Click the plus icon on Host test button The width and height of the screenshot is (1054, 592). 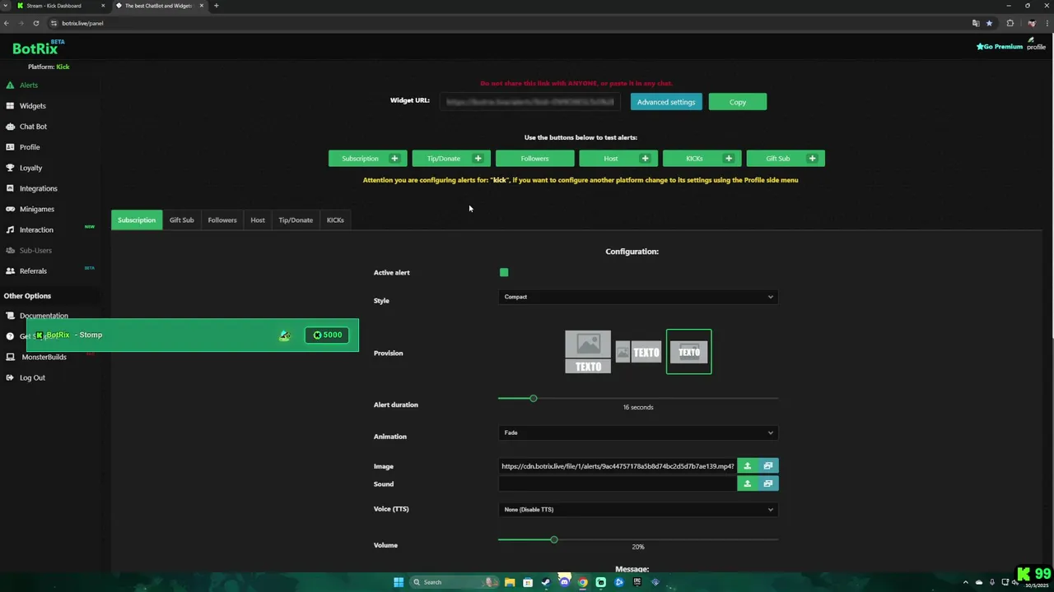[x=645, y=159]
